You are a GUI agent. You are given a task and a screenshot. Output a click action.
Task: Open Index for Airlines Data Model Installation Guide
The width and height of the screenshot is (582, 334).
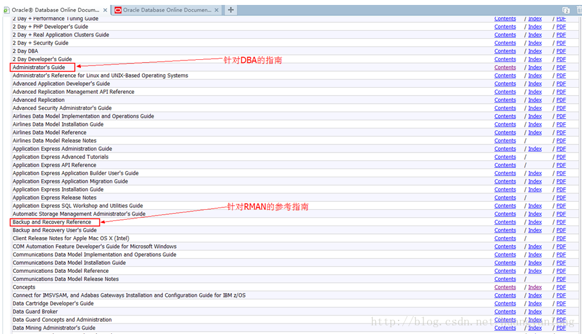tap(535, 124)
